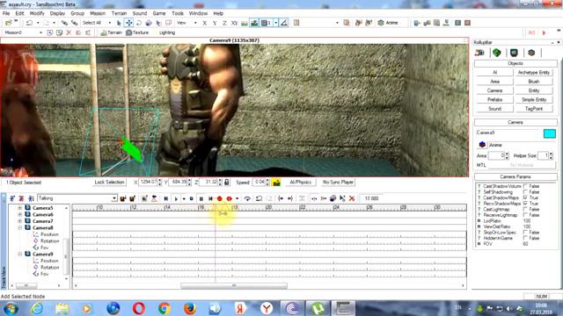Image resolution: width=563 pixels, height=316 pixels.
Task: Open the green Terrain tab in RollupBar
Action: tap(496, 53)
